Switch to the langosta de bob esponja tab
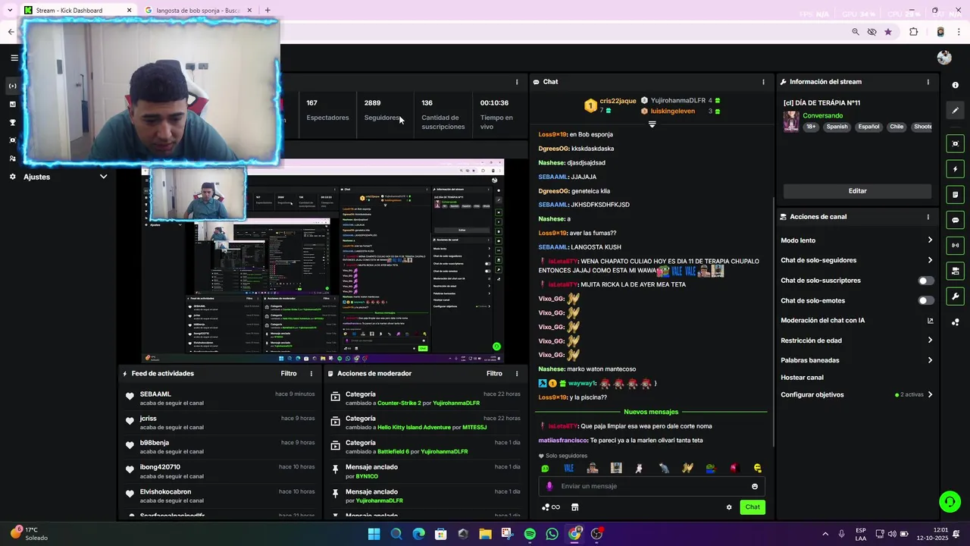Screen dimensions: 970x546 click(x=197, y=11)
